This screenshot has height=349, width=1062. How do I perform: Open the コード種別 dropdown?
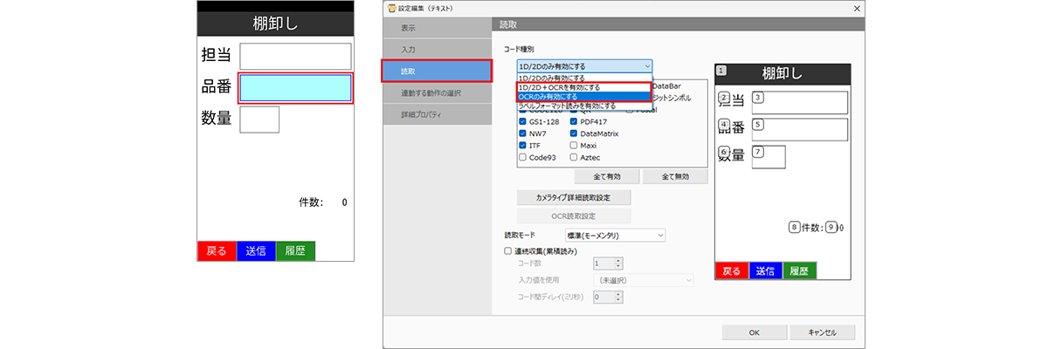pos(583,65)
